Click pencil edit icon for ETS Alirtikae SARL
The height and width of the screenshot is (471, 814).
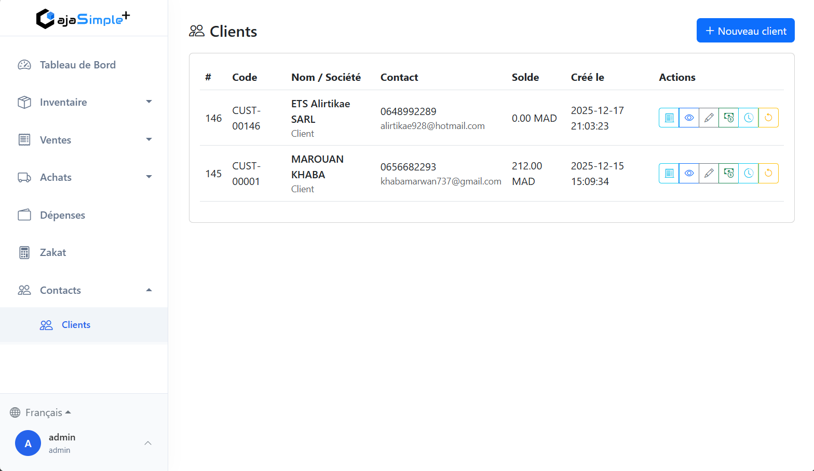709,118
